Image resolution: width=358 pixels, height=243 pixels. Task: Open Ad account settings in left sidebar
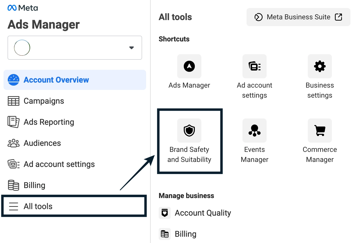59,164
